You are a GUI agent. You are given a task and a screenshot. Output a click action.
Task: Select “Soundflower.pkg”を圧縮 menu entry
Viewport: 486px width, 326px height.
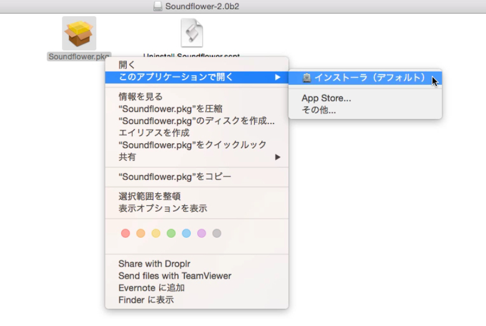tap(197, 109)
